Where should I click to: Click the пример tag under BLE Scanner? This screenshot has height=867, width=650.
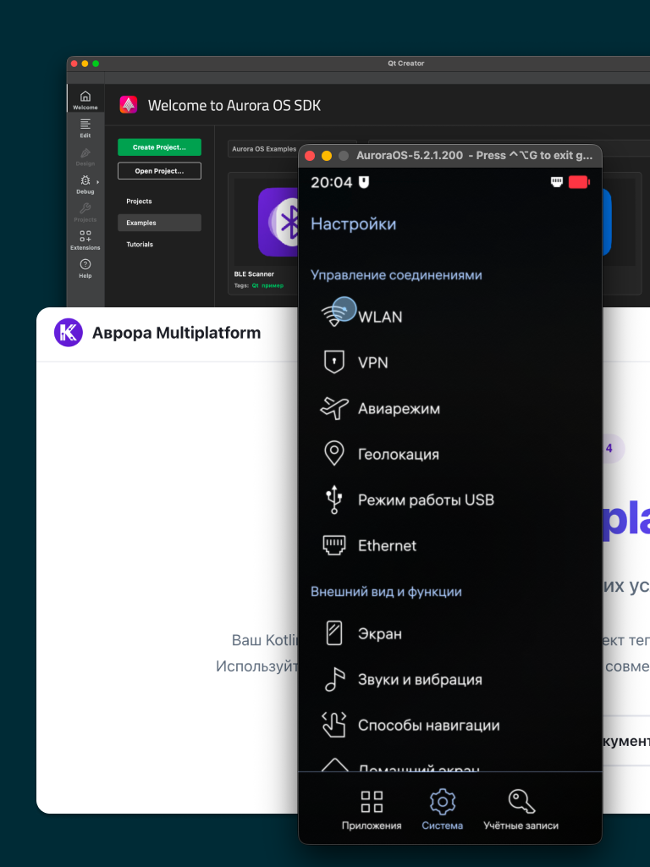273,286
